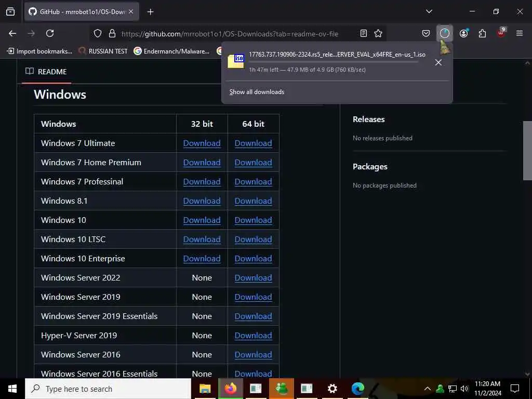Open the Releases section heading

pyautogui.click(x=368, y=119)
